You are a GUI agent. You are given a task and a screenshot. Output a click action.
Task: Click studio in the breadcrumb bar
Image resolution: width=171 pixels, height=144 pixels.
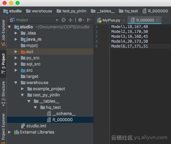coord(12,11)
